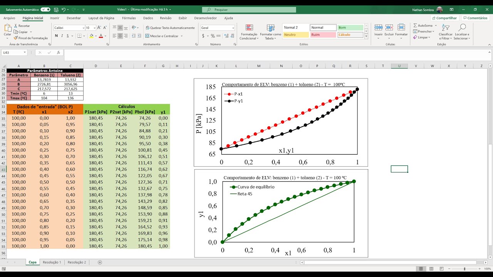Toggle middle vertical alignment

tap(120, 28)
